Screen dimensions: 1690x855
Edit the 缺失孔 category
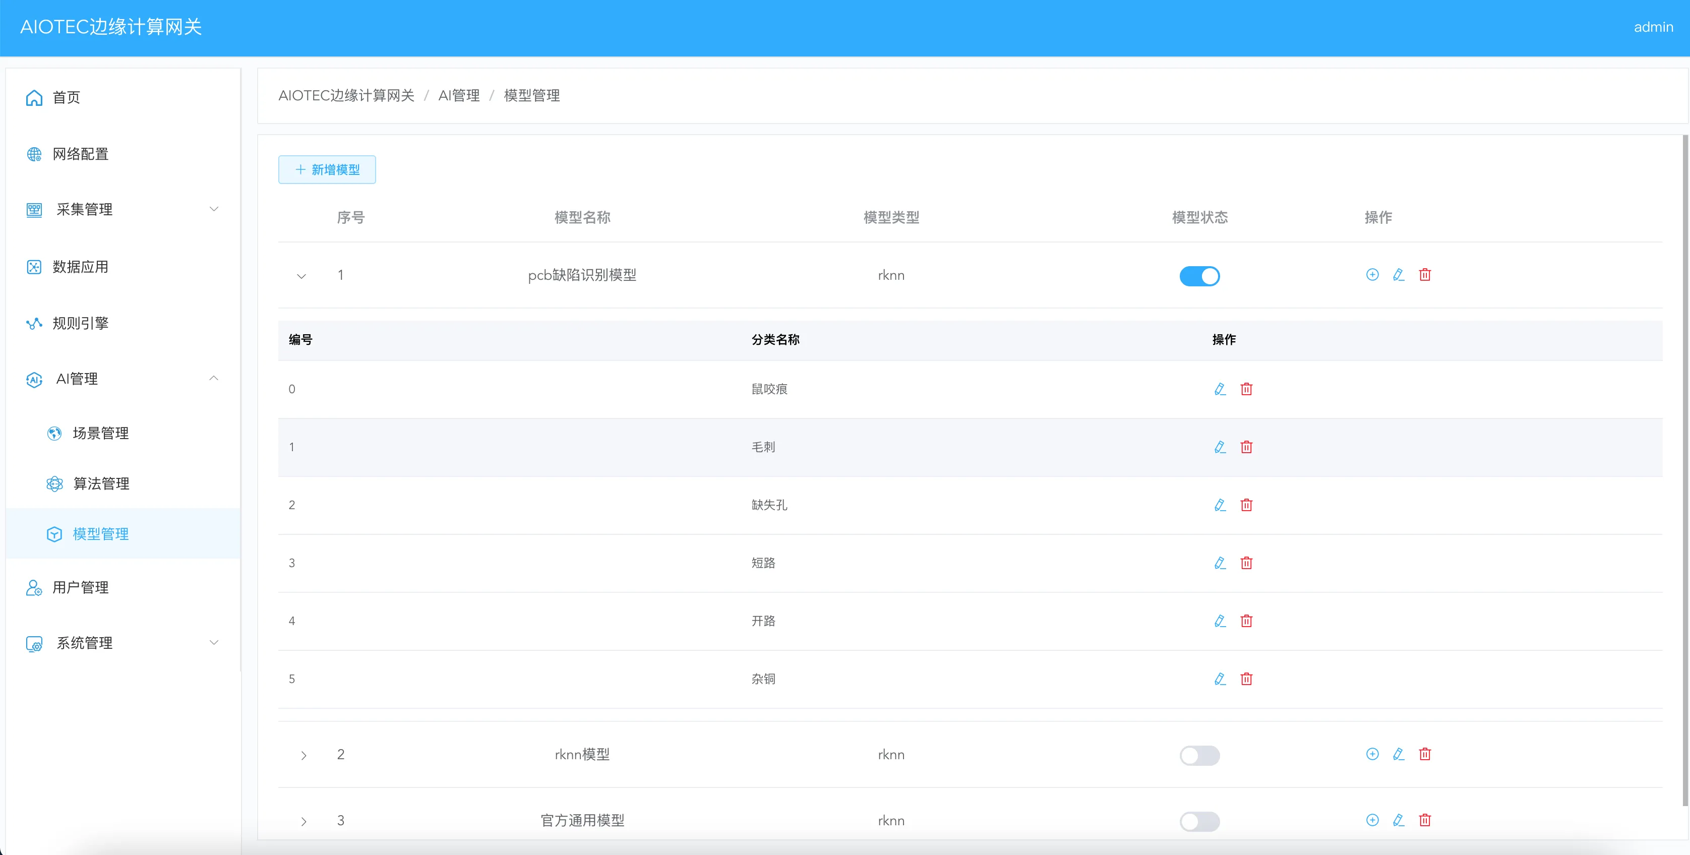click(x=1220, y=505)
